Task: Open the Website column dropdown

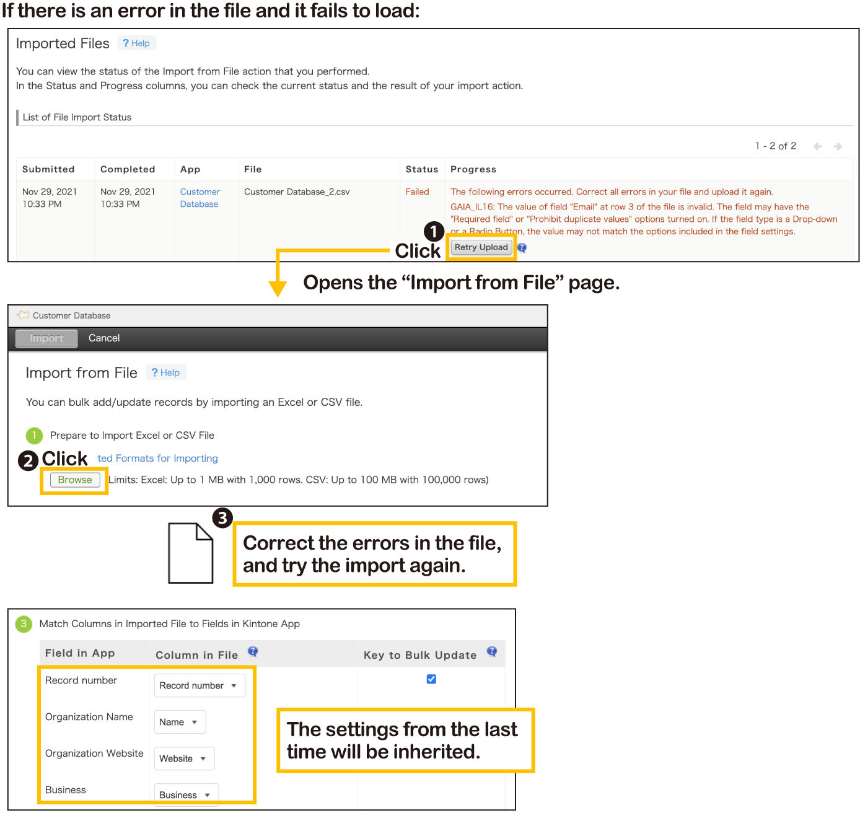Action: [183, 758]
